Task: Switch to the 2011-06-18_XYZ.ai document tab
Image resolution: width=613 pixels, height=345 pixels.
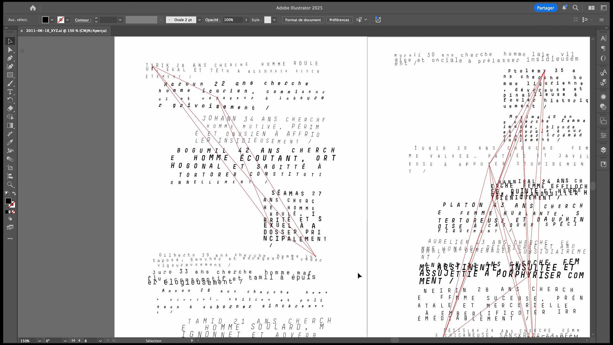Action: coord(66,31)
